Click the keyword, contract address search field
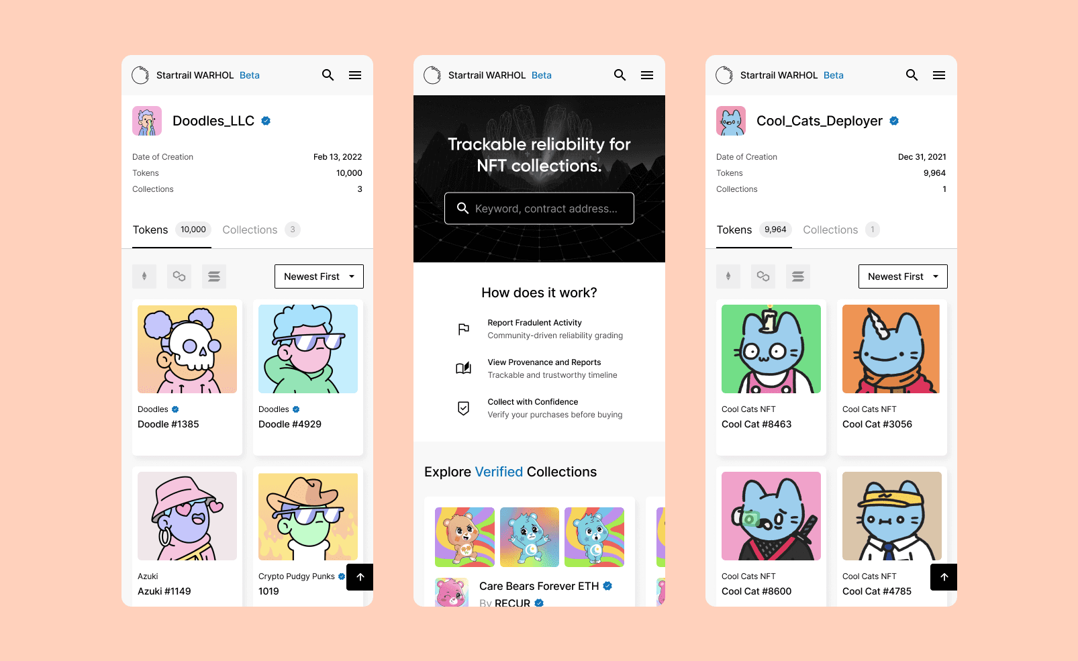Image resolution: width=1078 pixels, height=661 pixels. pos(539,209)
